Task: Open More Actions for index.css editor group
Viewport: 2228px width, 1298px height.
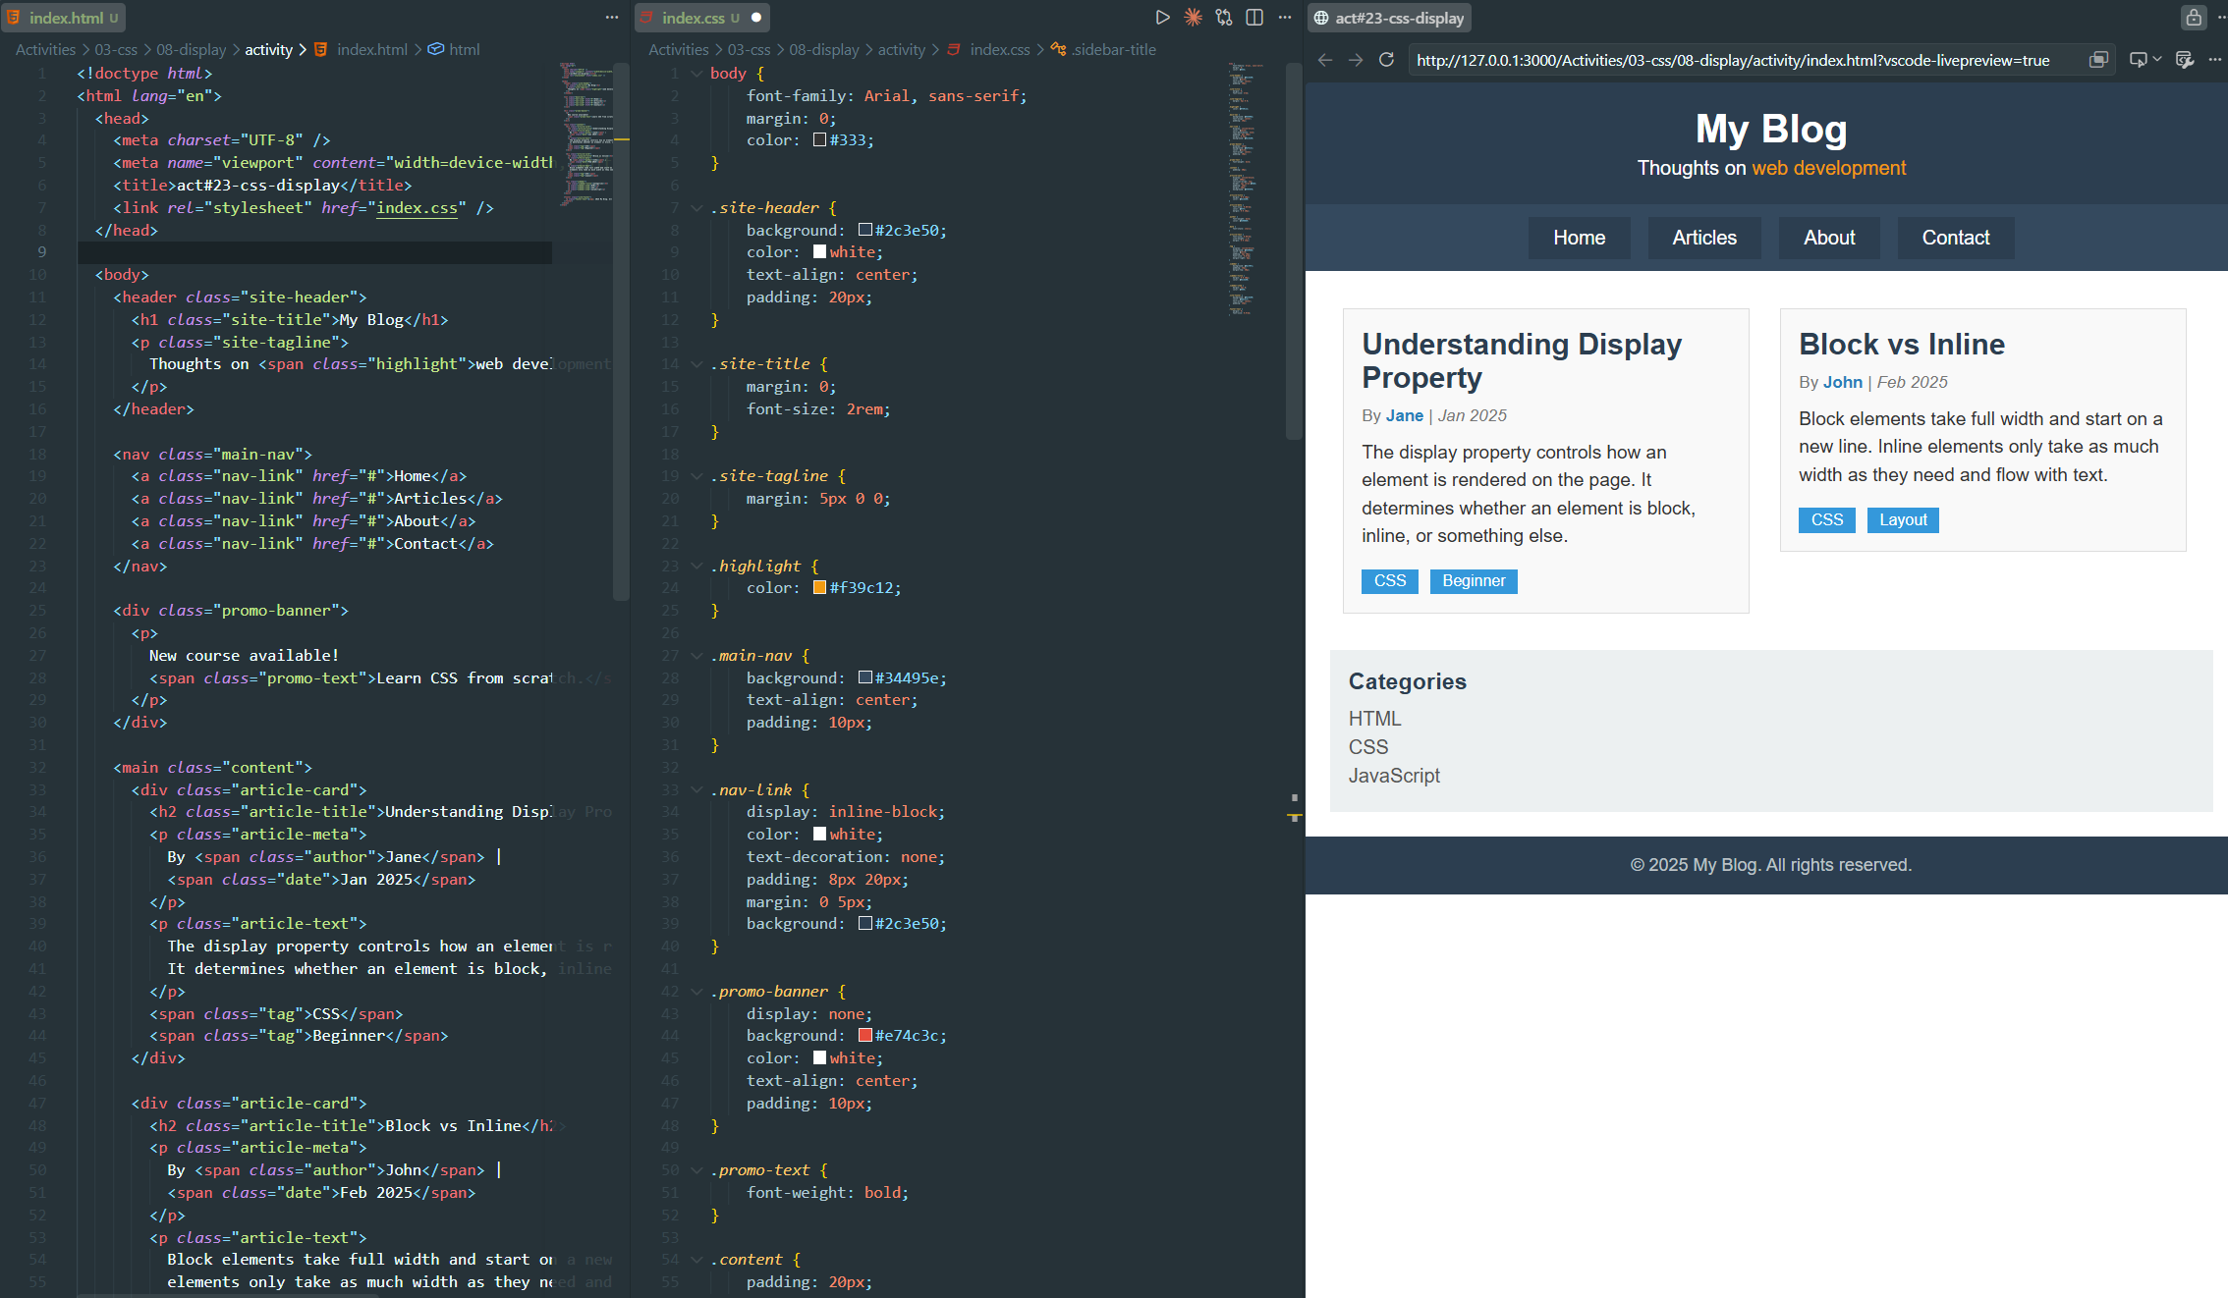Action: click(x=1285, y=18)
